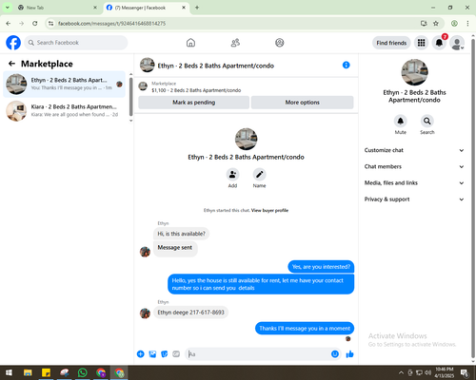
Task: Add people to the chat
Action: coord(232,175)
